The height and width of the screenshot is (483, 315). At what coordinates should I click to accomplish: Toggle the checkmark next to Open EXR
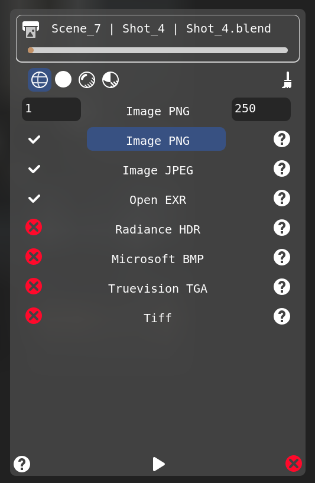pos(34,199)
